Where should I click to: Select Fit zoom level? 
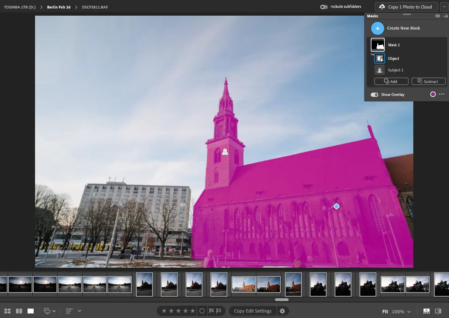tap(385, 312)
